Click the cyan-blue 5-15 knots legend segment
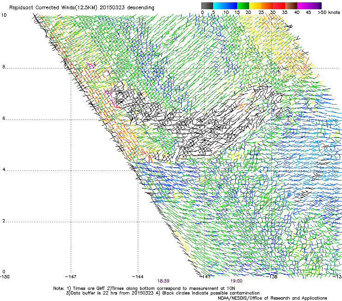The image size is (342, 301). click(x=225, y=6)
